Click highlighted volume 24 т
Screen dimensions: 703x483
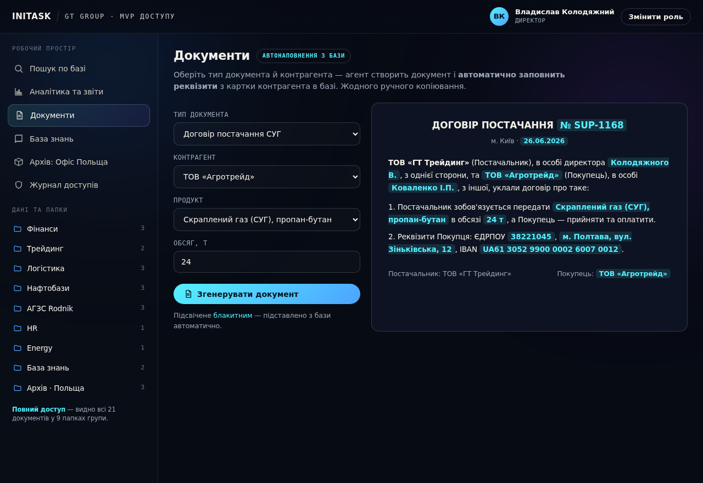coord(495,220)
